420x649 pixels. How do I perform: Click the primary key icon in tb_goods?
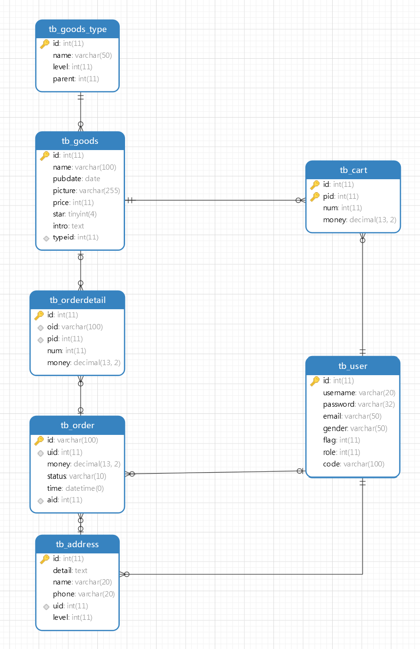(45, 156)
